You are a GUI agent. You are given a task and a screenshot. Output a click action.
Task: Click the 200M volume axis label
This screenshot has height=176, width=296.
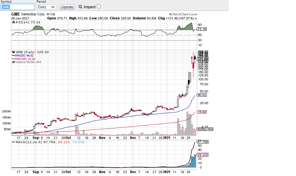(x=6, y=111)
